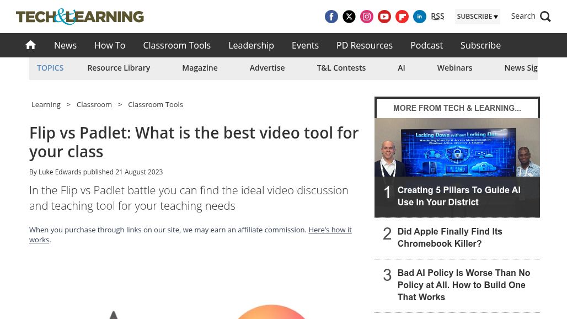Select Resource Library in topics bar
This screenshot has width=567, height=319.
pos(119,68)
